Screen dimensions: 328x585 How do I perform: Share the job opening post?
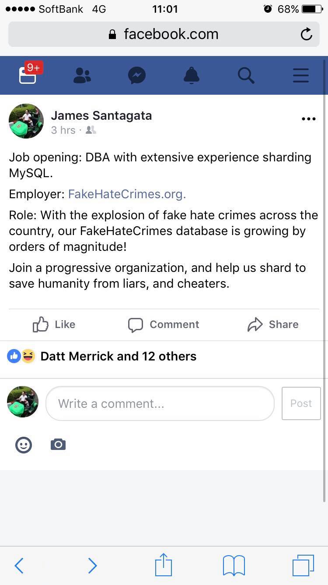(273, 325)
